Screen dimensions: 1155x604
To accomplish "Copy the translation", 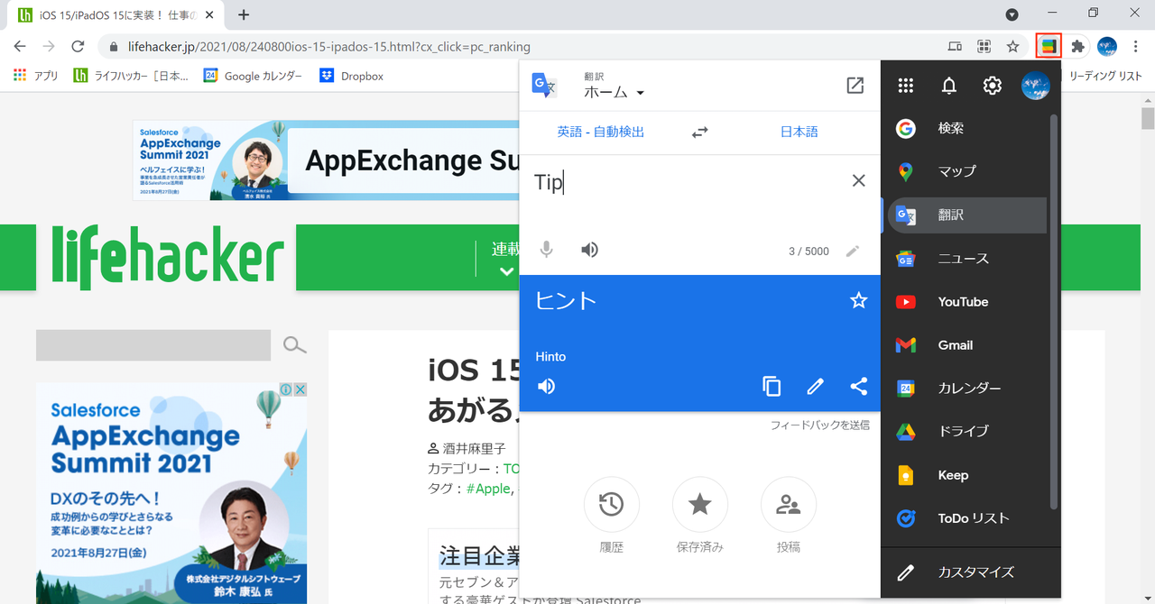I will pyautogui.click(x=772, y=387).
